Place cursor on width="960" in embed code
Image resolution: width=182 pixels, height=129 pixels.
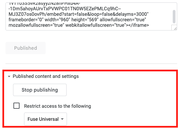point(57,20)
